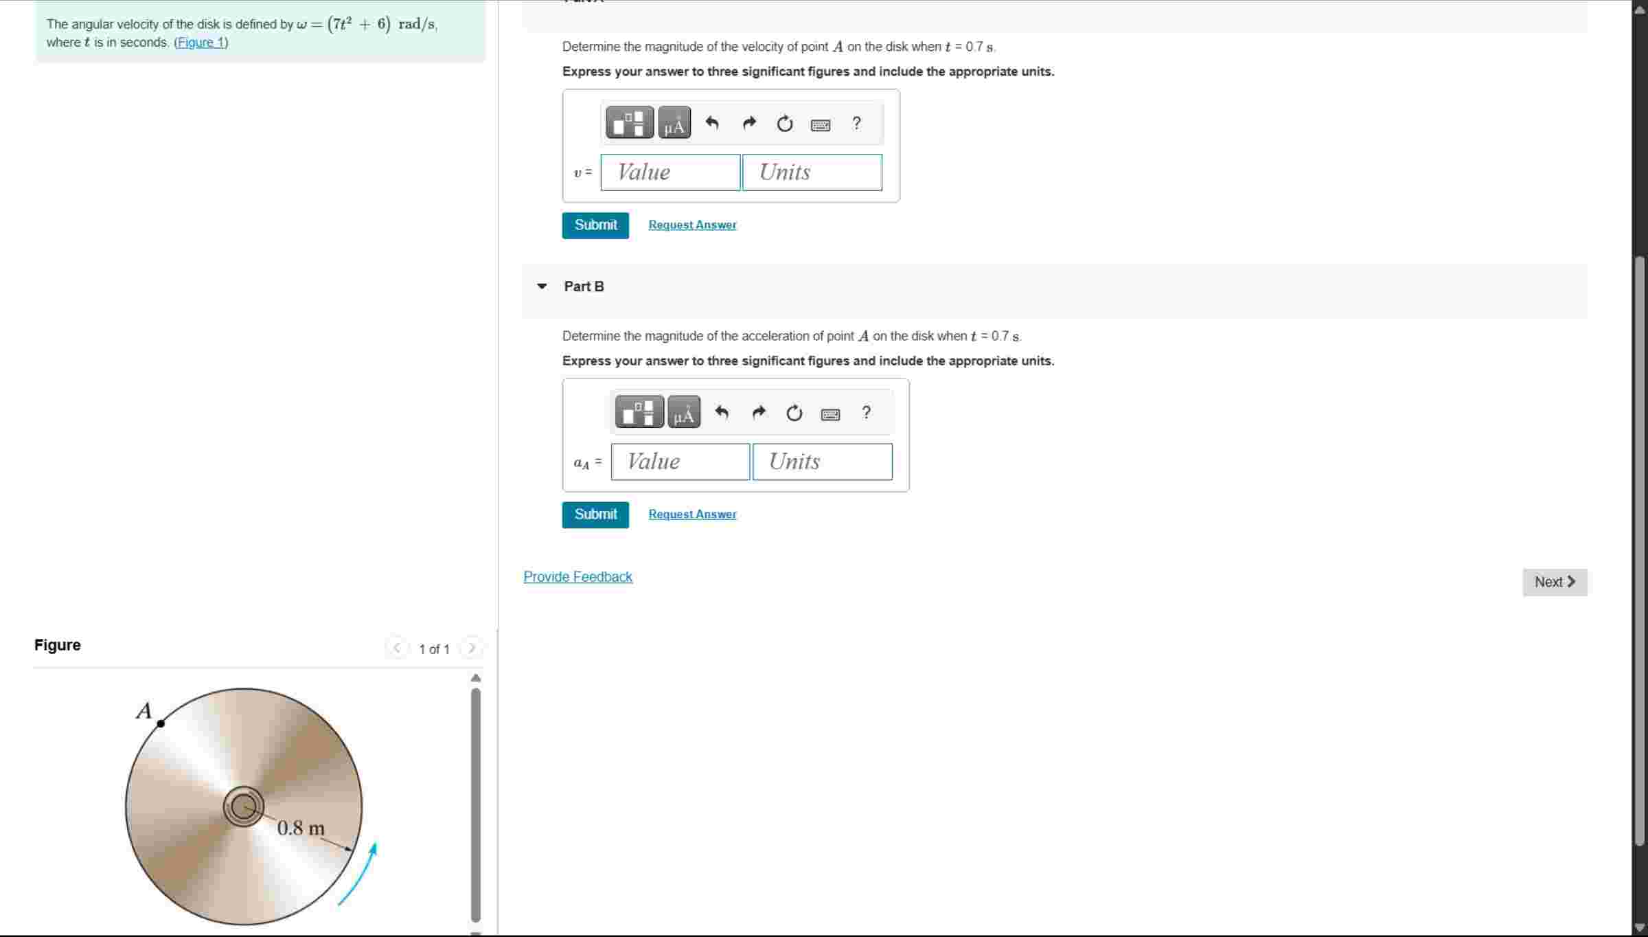Select the μA units icon in Part B
Screen dimensions: 1648x937
pos(683,413)
